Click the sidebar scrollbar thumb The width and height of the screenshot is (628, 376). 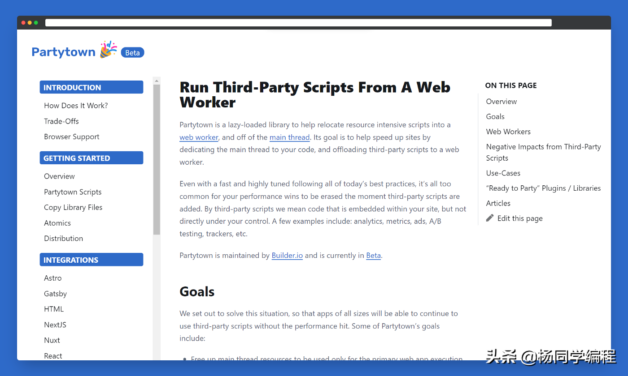point(157,159)
